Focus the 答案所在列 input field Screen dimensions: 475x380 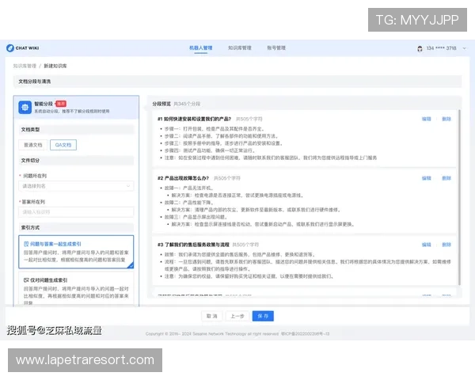(x=76, y=212)
